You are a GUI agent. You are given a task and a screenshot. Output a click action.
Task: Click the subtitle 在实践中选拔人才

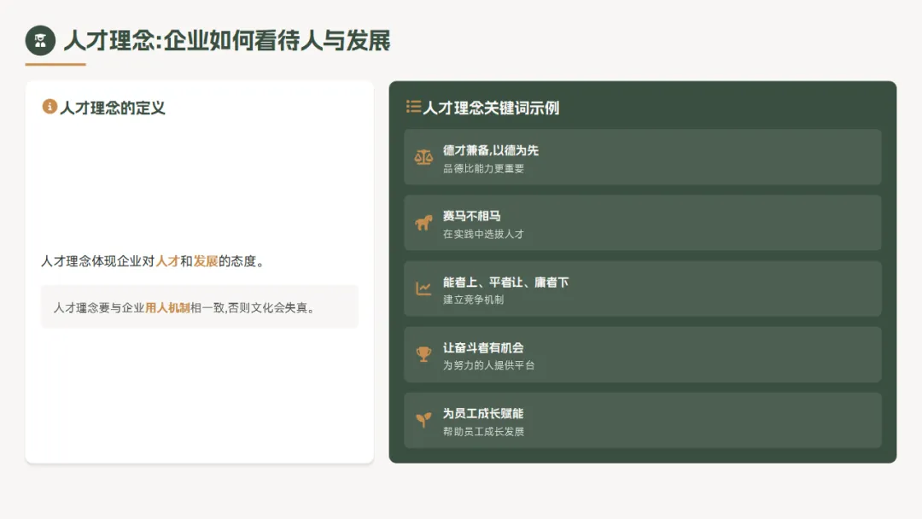point(483,234)
